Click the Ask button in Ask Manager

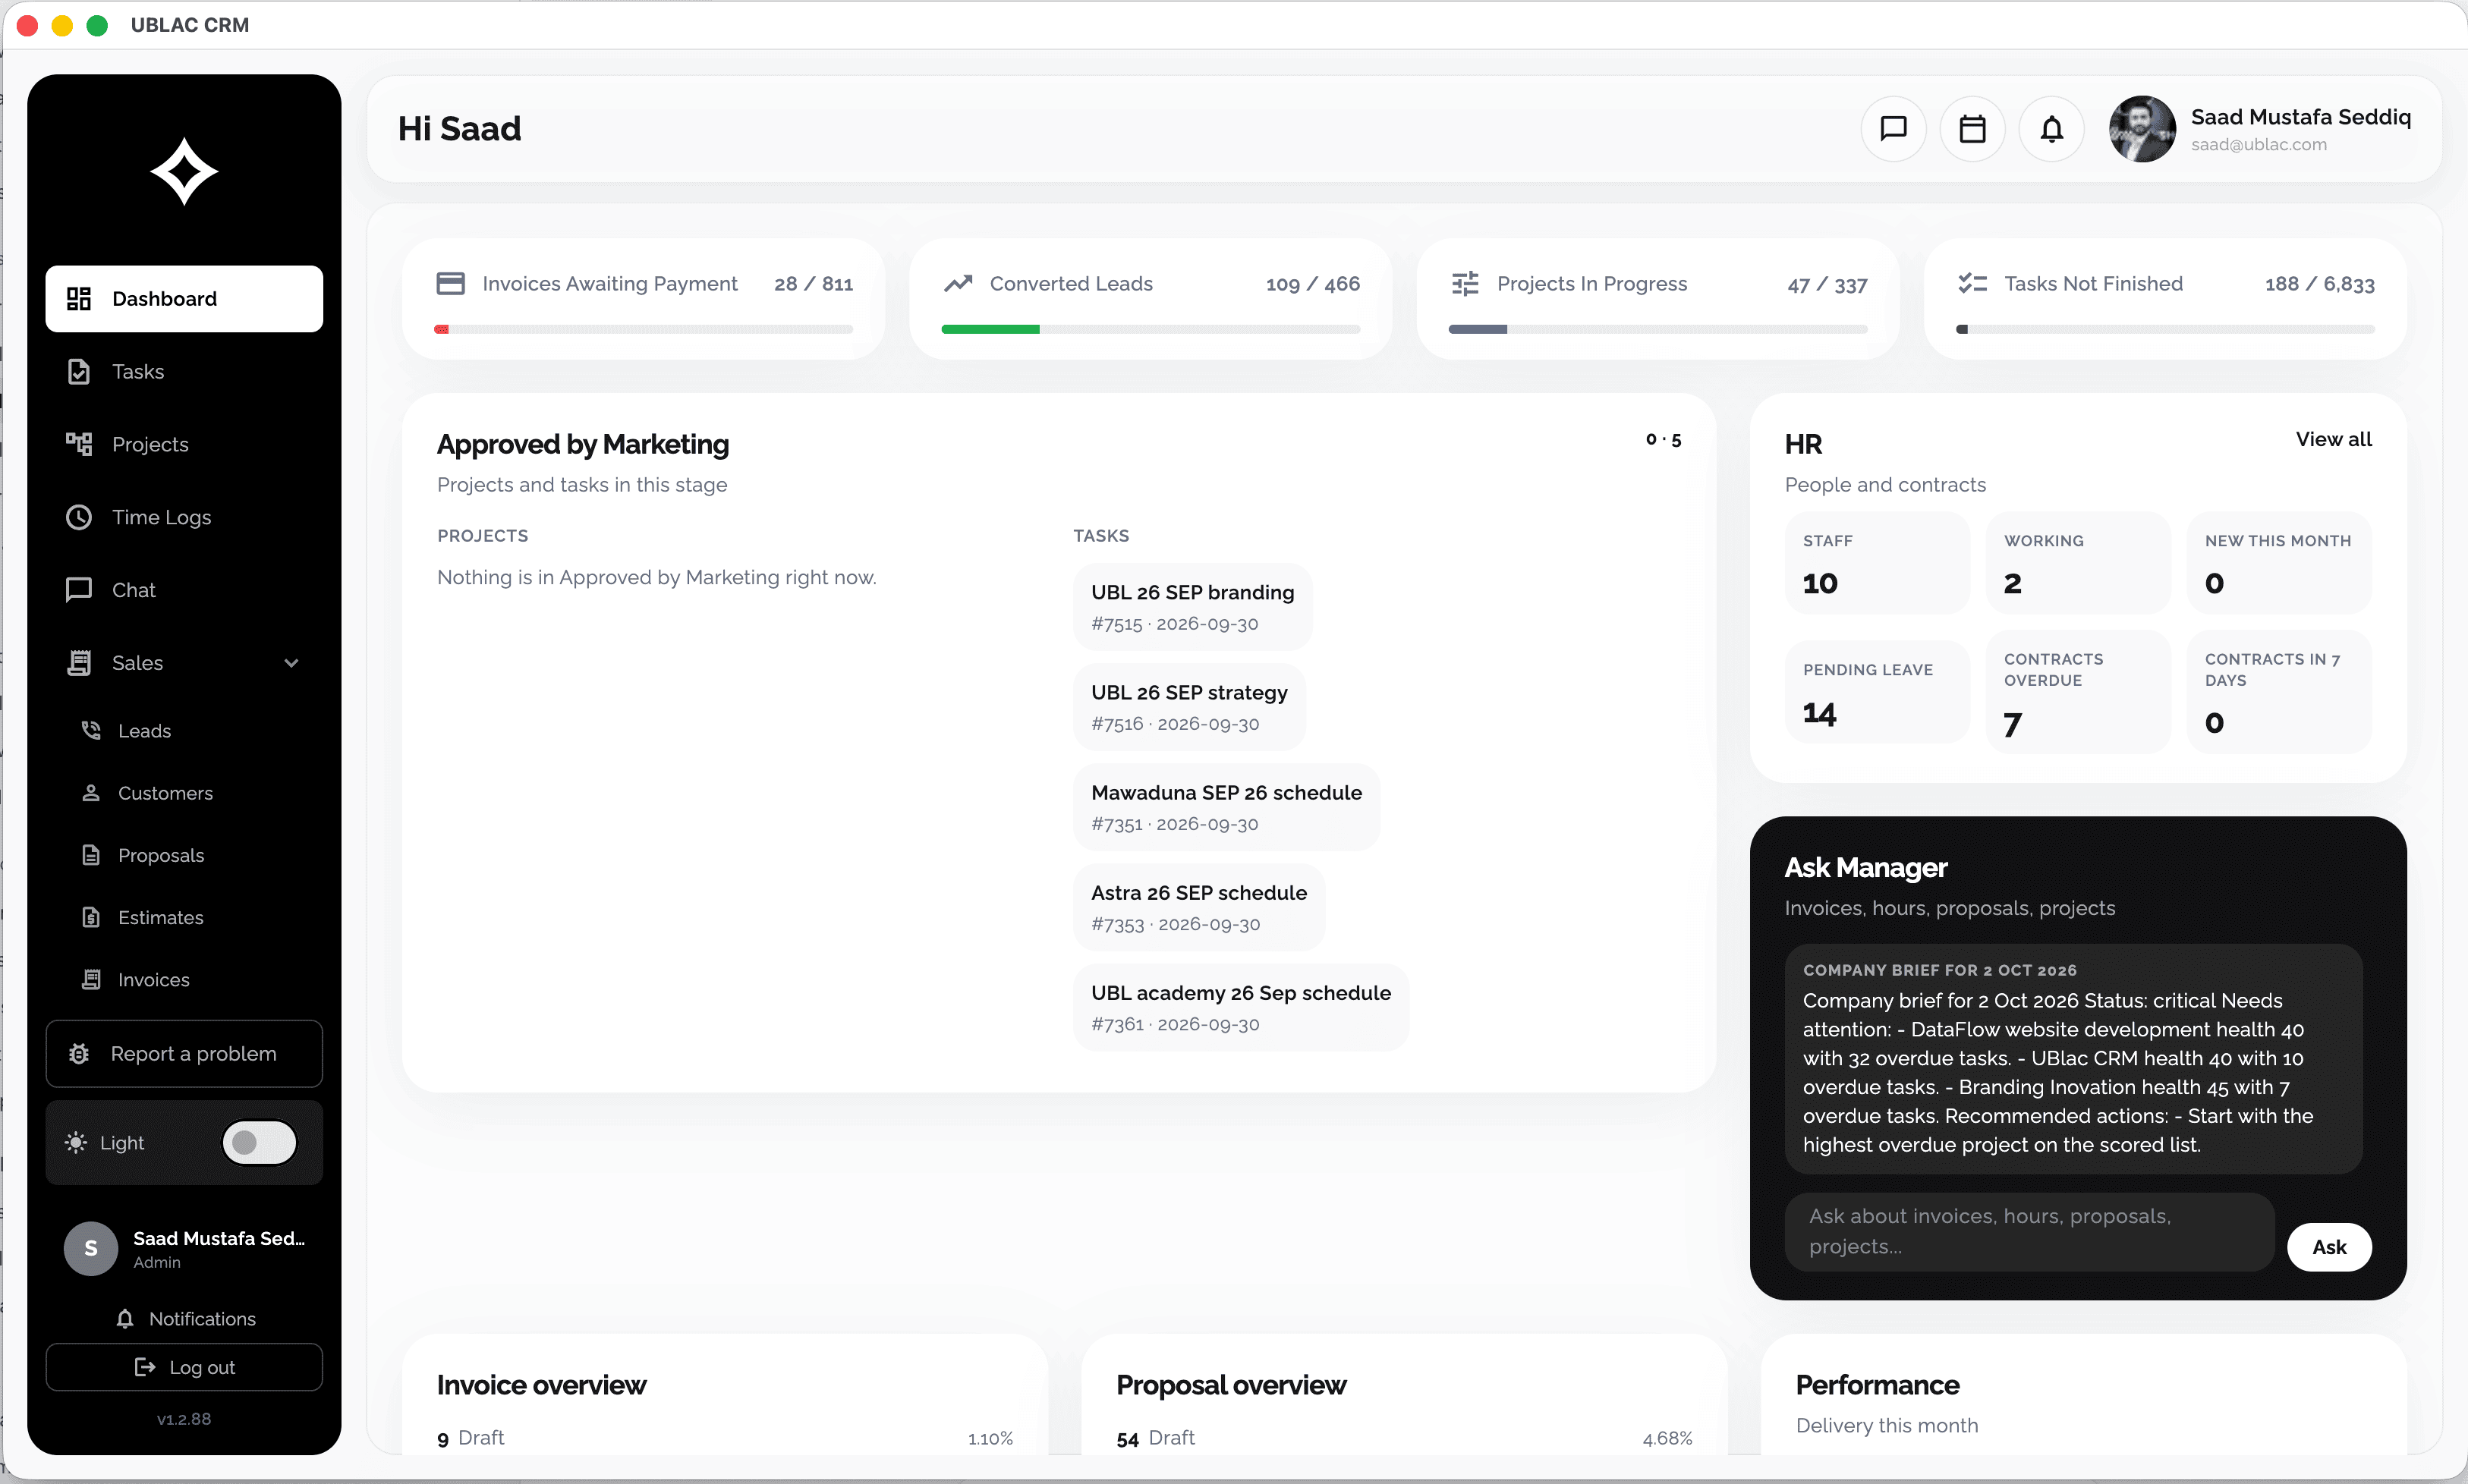[2329, 1247]
